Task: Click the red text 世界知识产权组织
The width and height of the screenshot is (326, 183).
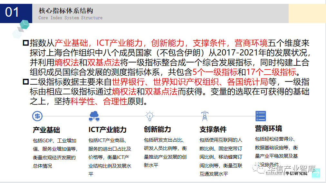Action: (186, 82)
